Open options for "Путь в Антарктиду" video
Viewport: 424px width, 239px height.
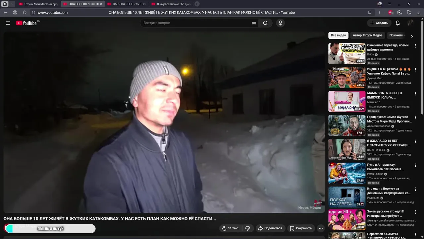point(415,165)
